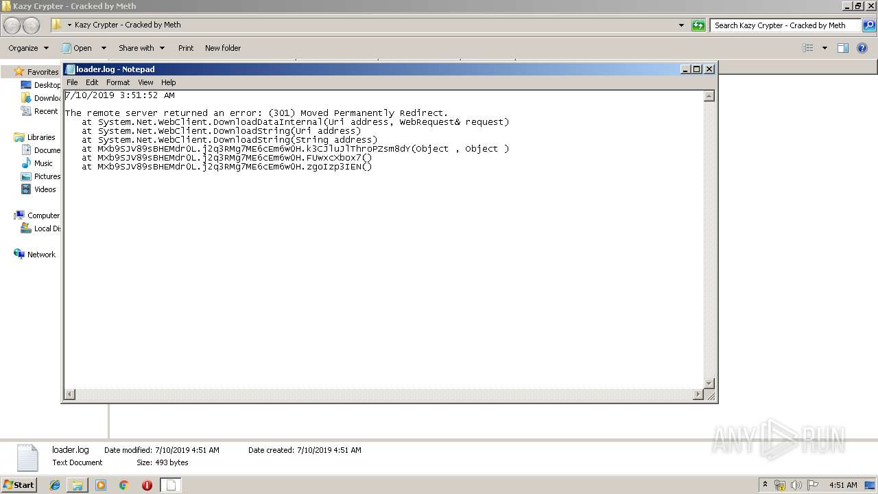Open Internet Explorer from taskbar
This screenshot has width=878, height=494.
click(55, 485)
